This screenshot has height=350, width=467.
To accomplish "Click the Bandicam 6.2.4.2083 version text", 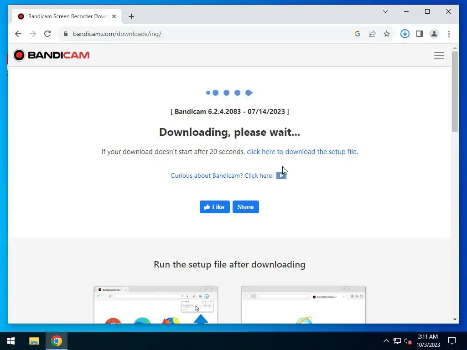I will 230,112.
